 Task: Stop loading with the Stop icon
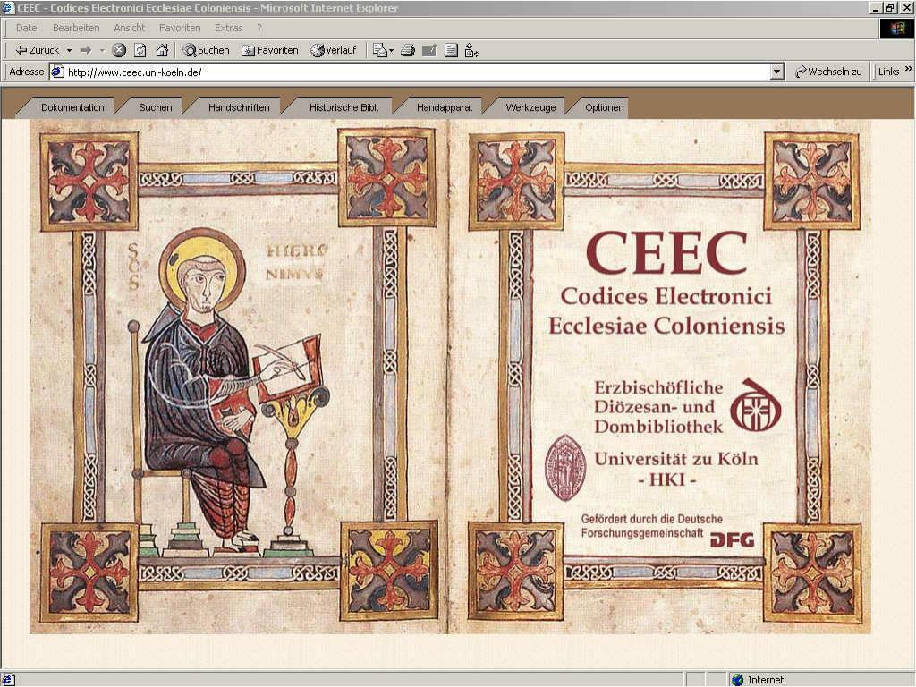coord(119,51)
